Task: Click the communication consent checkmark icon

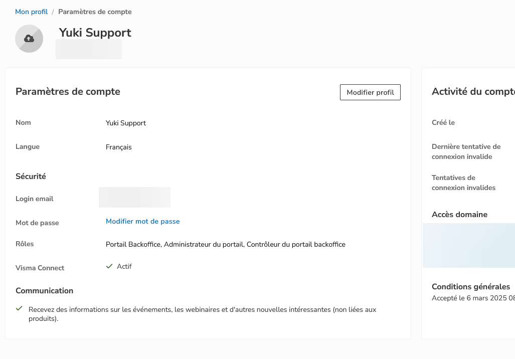Action: tap(19, 308)
